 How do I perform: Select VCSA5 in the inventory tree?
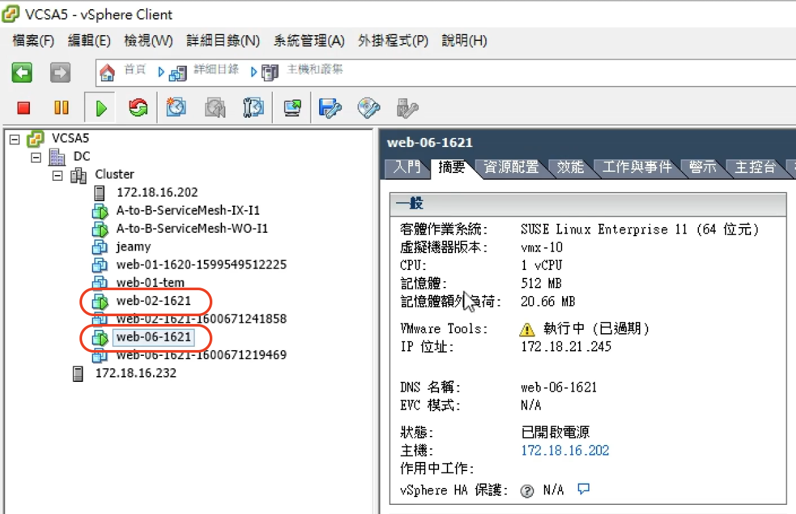click(x=70, y=139)
